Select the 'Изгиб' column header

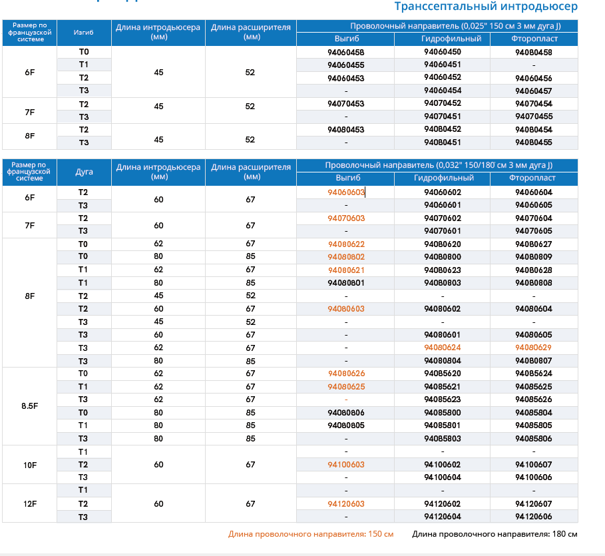[x=84, y=33]
